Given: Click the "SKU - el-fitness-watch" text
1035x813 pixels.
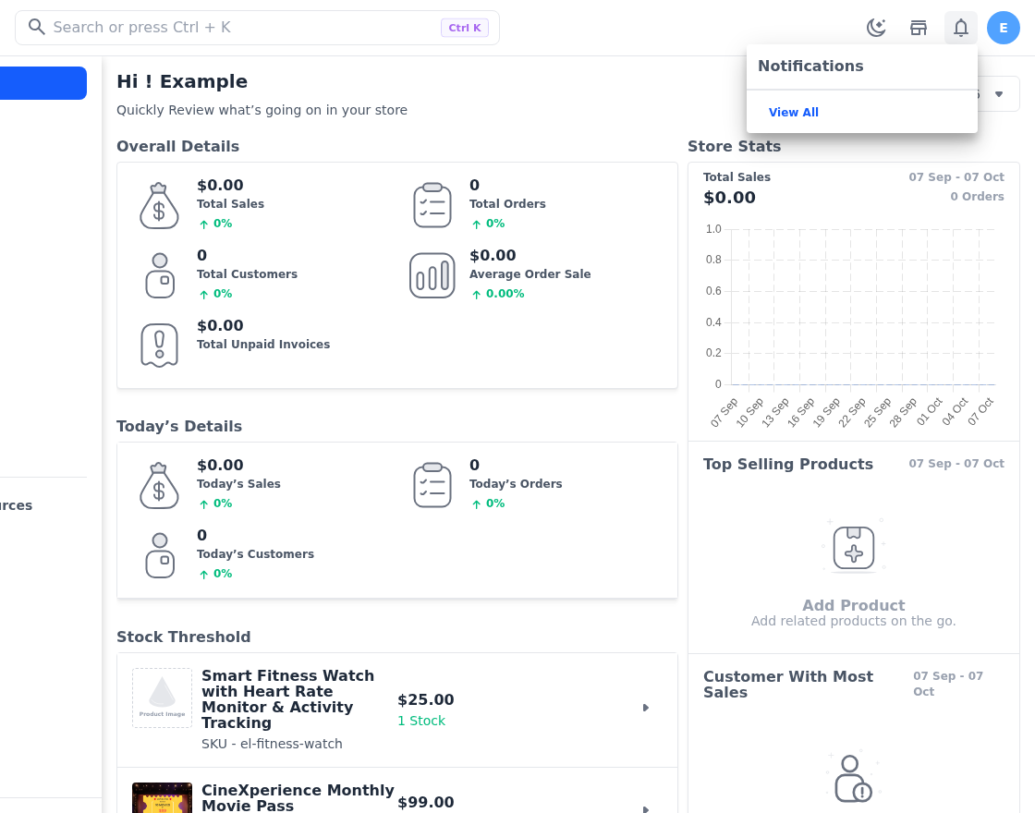Looking at the screenshot, I should point(272,744).
